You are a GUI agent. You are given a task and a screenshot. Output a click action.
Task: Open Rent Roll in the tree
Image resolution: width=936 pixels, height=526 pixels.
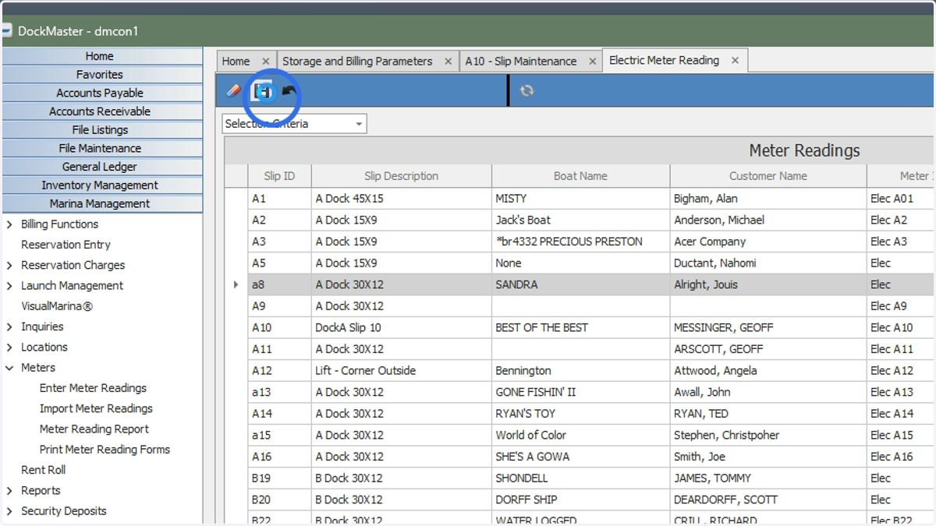click(43, 470)
